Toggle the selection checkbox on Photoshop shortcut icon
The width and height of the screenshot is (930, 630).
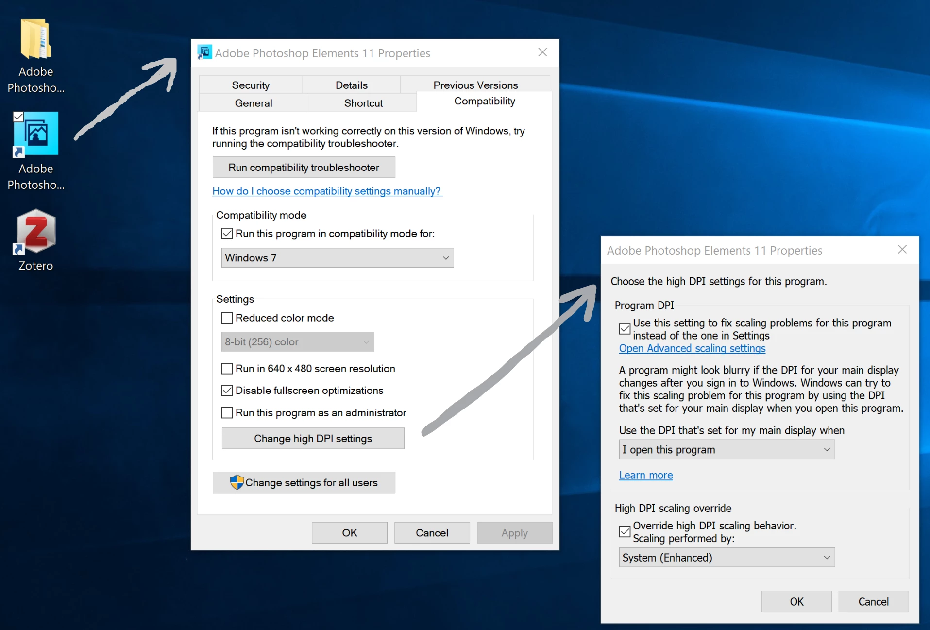pos(18,117)
